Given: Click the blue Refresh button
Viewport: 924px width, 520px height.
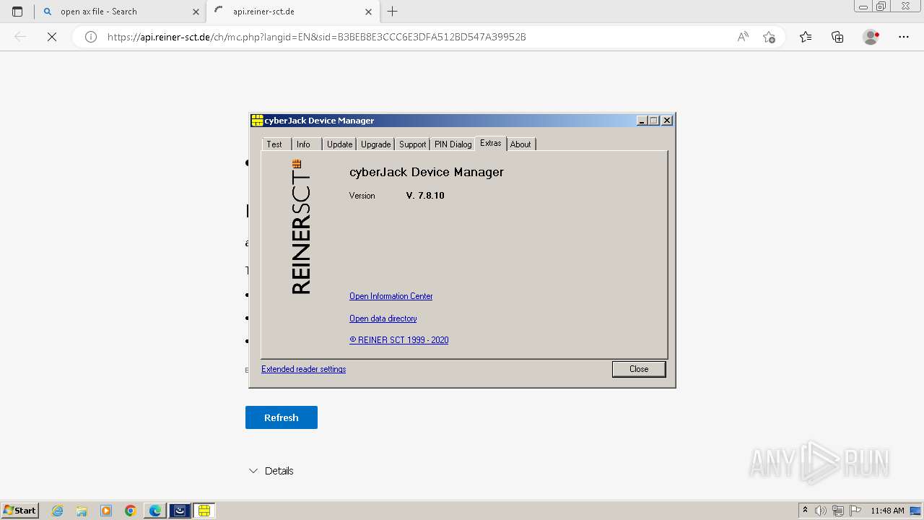Looking at the screenshot, I should (282, 417).
